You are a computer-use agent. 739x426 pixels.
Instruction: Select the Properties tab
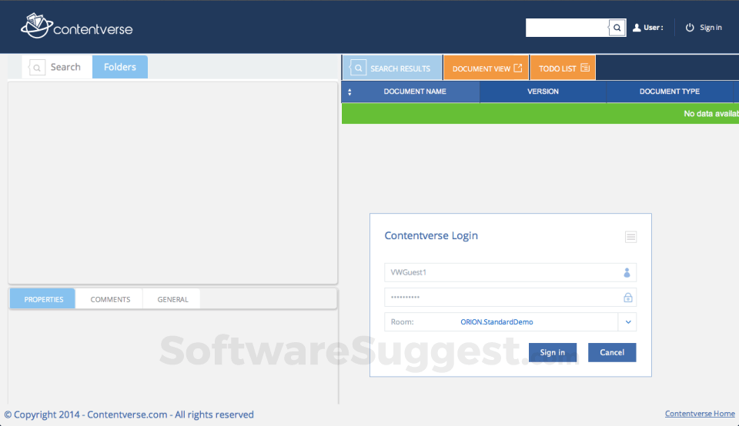tap(43, 299)
